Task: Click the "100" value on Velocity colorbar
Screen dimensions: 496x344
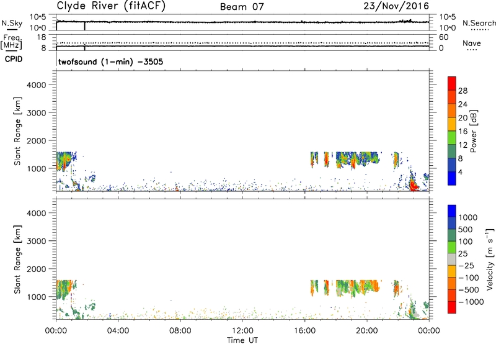Action: click(x=466, y=242)
